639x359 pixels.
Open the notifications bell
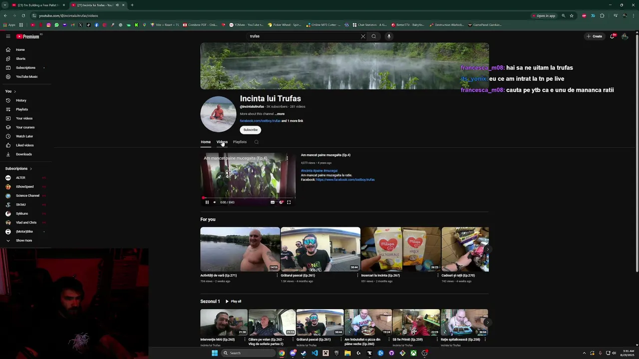coord(612,36)
